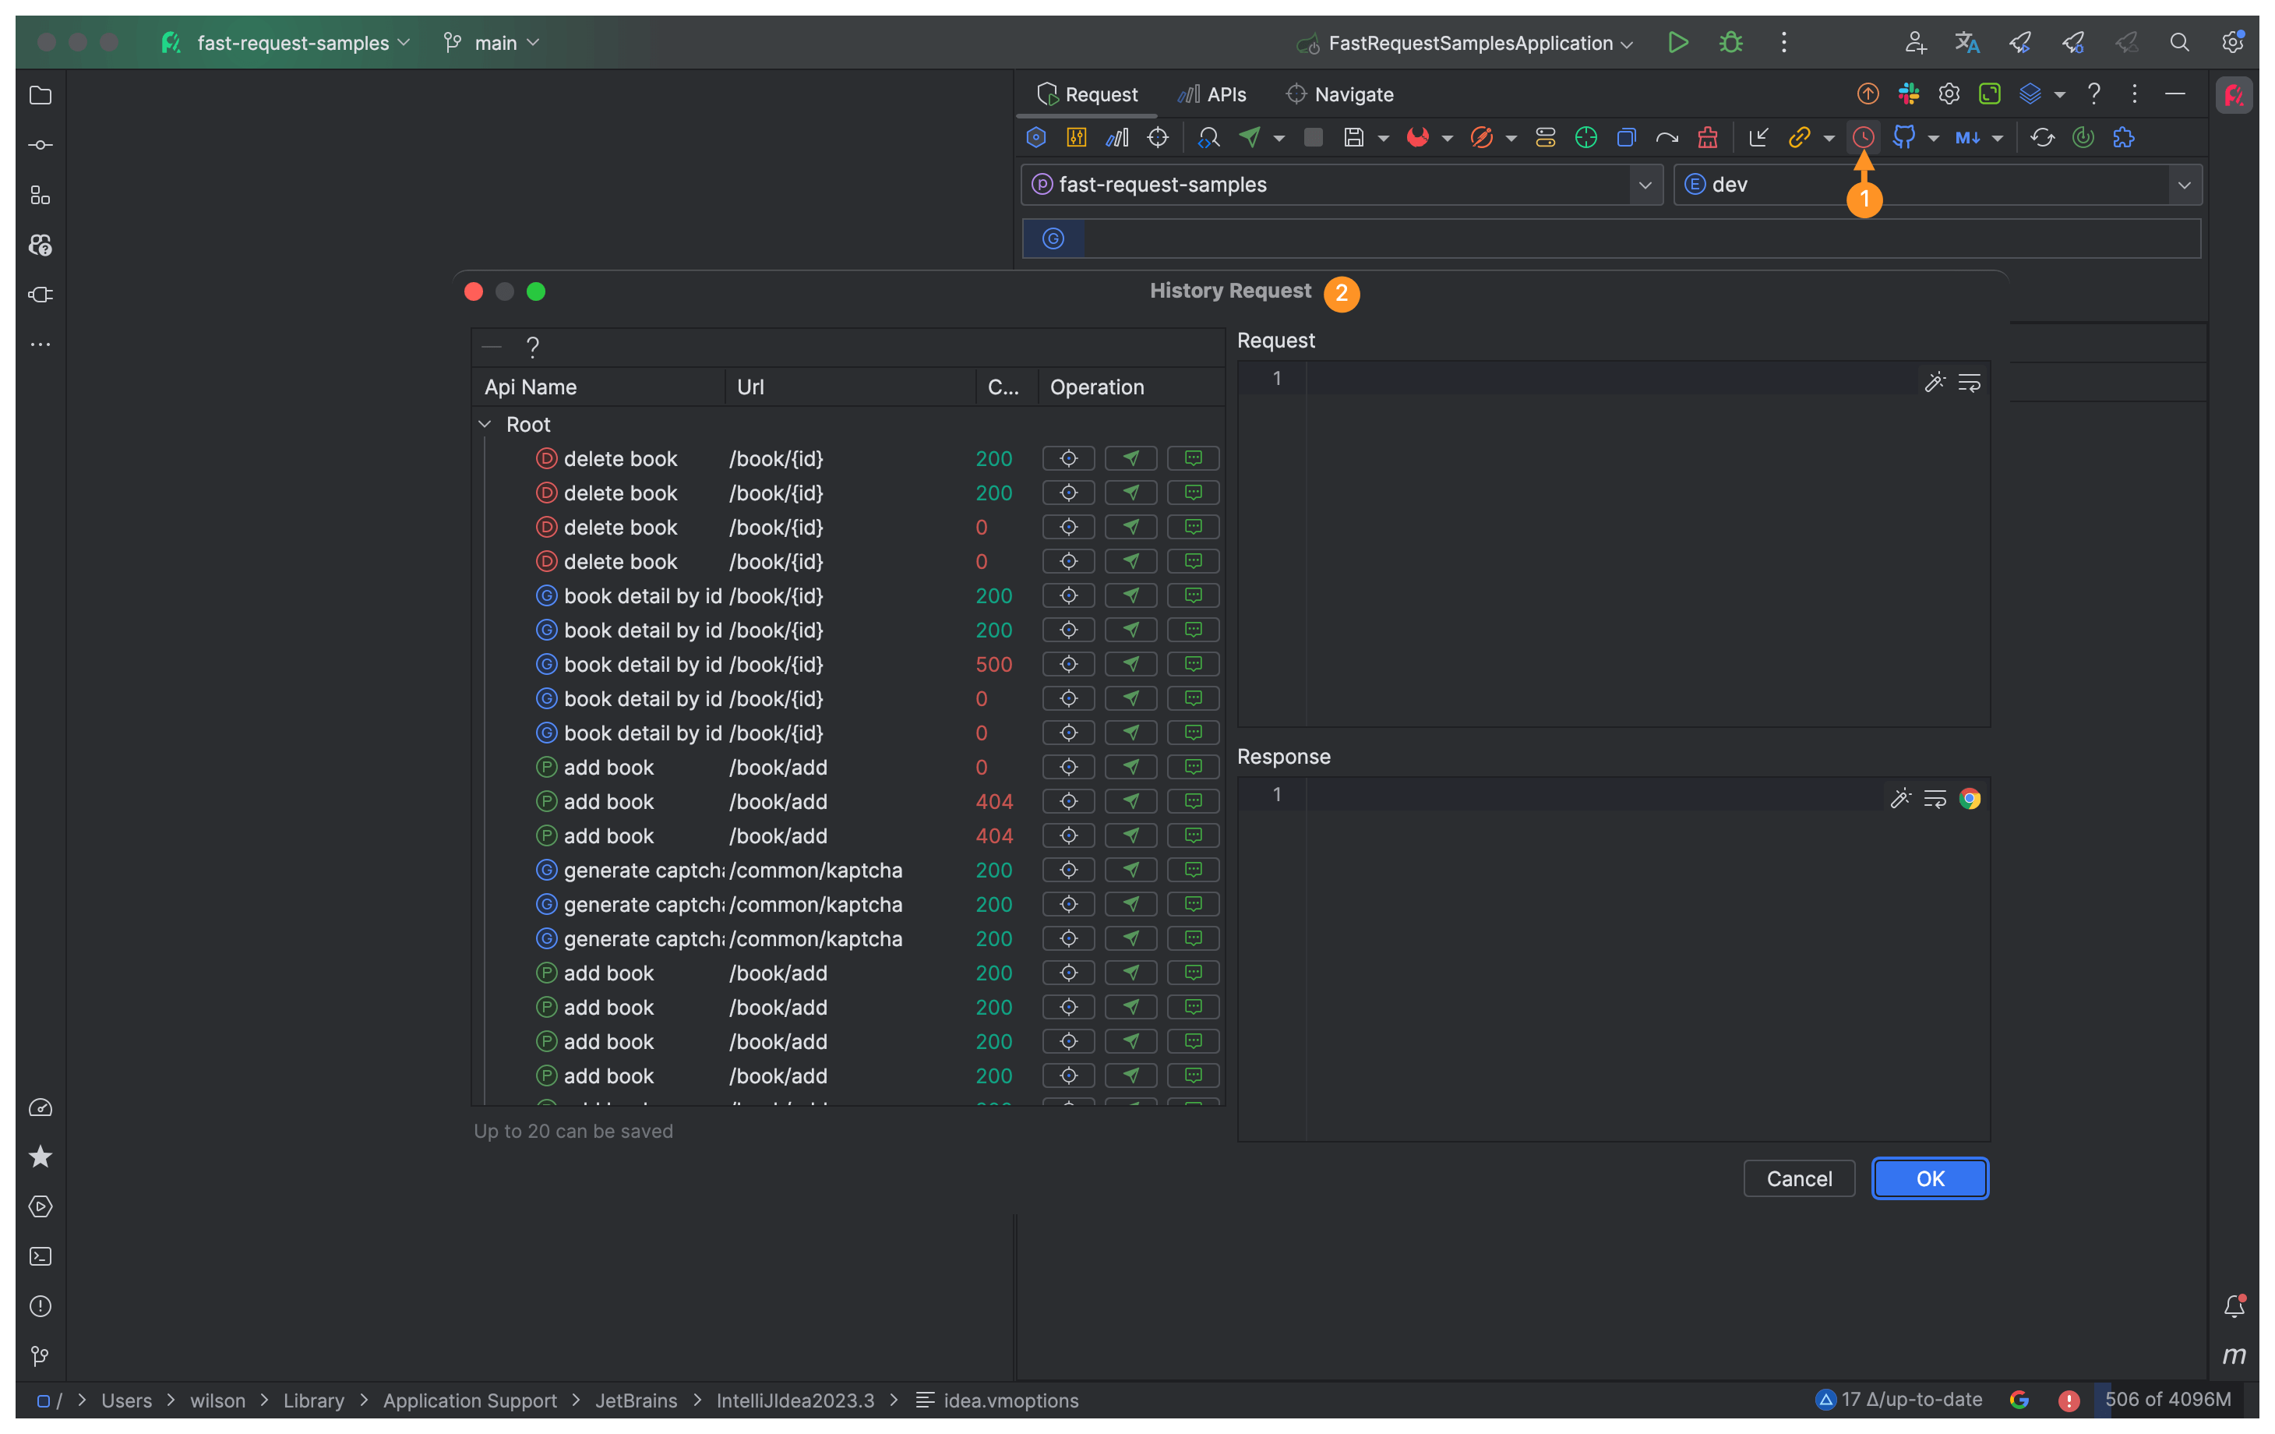Click the OK button
The width and height of the screenshot is (2275, 1434).
click(1929, 1178)
